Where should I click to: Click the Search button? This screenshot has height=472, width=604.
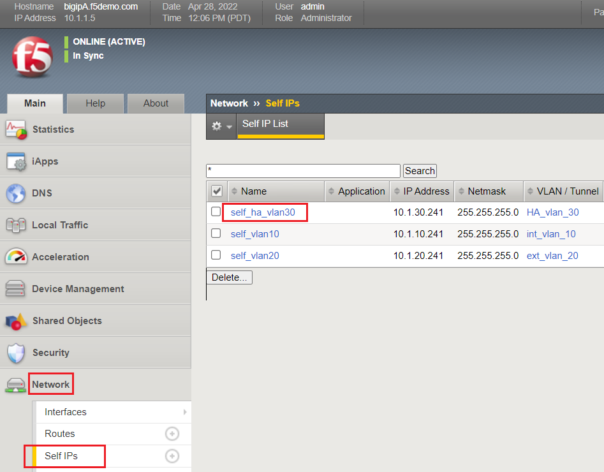click(x=420, y=171)
